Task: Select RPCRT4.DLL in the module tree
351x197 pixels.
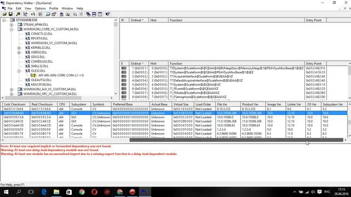Action: pyautogui.click(x=39, y=38)
